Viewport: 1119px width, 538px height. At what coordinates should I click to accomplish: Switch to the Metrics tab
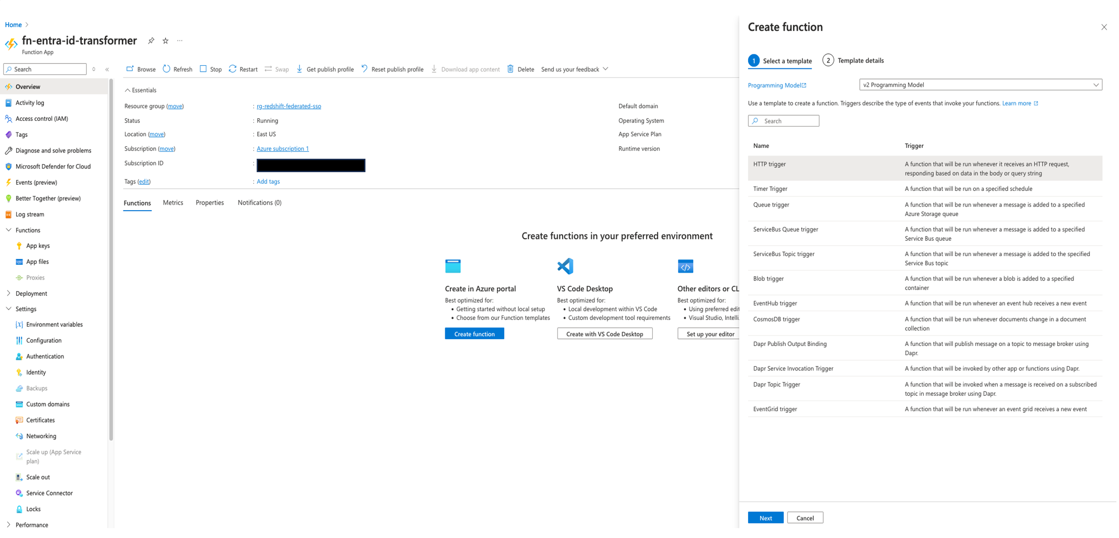173,203
